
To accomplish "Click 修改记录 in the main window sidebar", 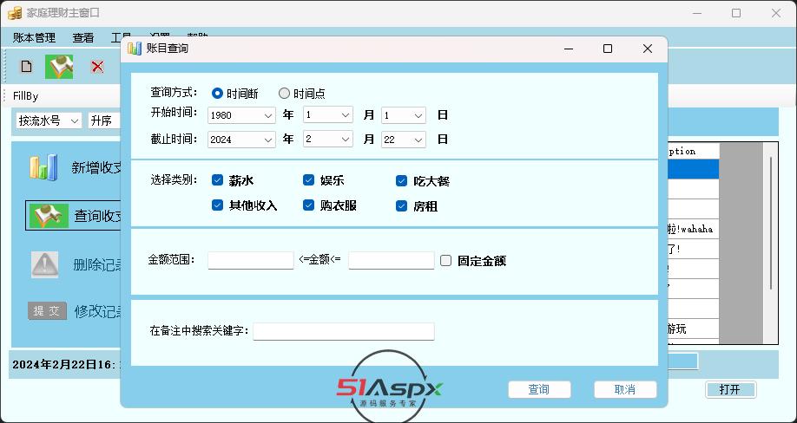I will click(x=99, y=311).
